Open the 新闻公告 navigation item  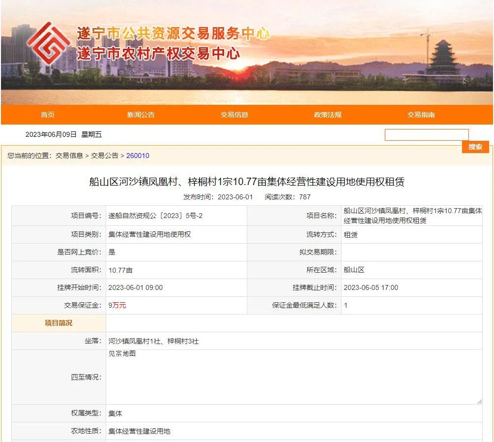coord(141,115)
